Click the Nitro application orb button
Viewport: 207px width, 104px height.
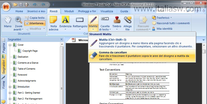pyautogui.click(x=5, y=6)
